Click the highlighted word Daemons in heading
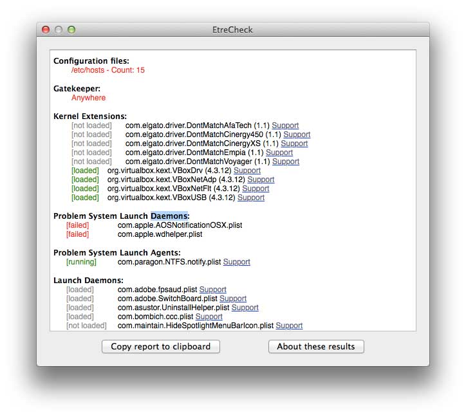 [x=169, y=216]
